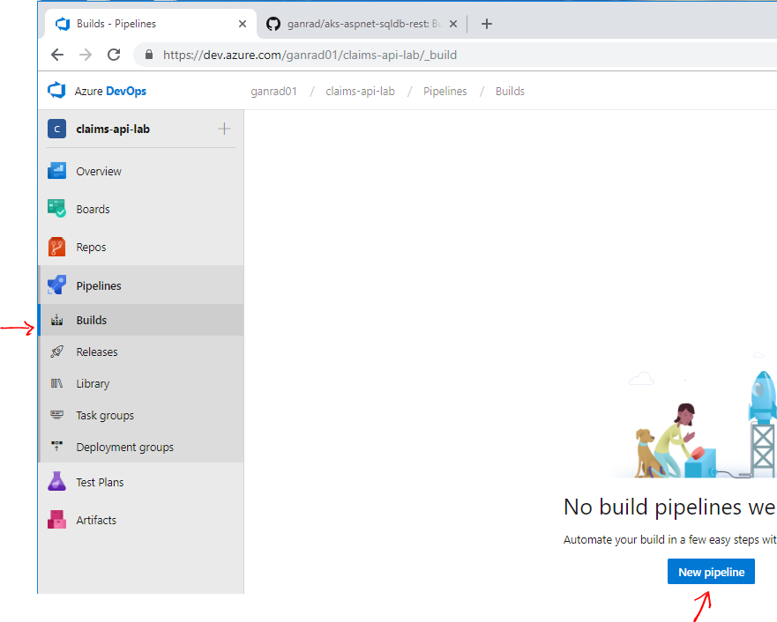Image resolution: width=777 pixels, height=622 pixels.
Task: Click the plus icon beside claims-api-lab
Action: point(224,130)
